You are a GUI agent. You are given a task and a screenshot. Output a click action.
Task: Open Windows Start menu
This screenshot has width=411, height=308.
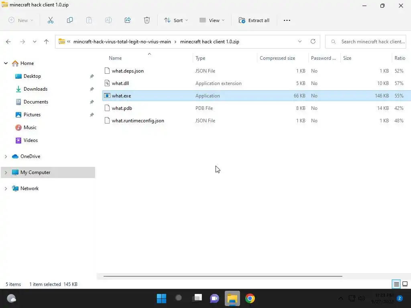(161, 298)
